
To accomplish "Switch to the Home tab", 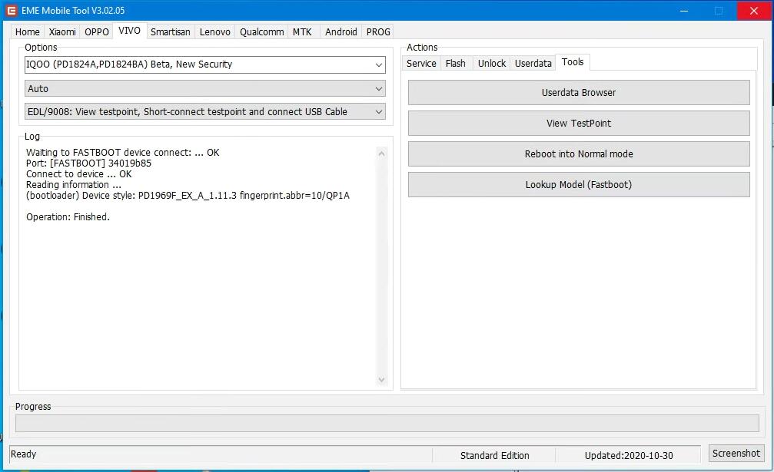I will coord(27,32).
